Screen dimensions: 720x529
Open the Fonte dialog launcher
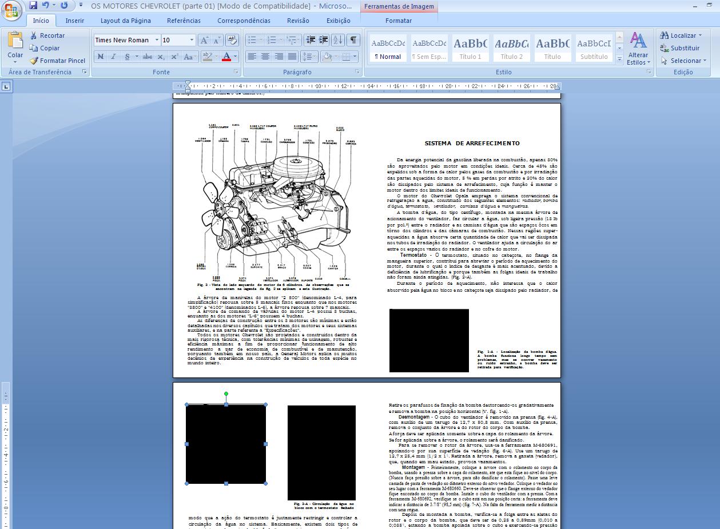click(236, 72)
